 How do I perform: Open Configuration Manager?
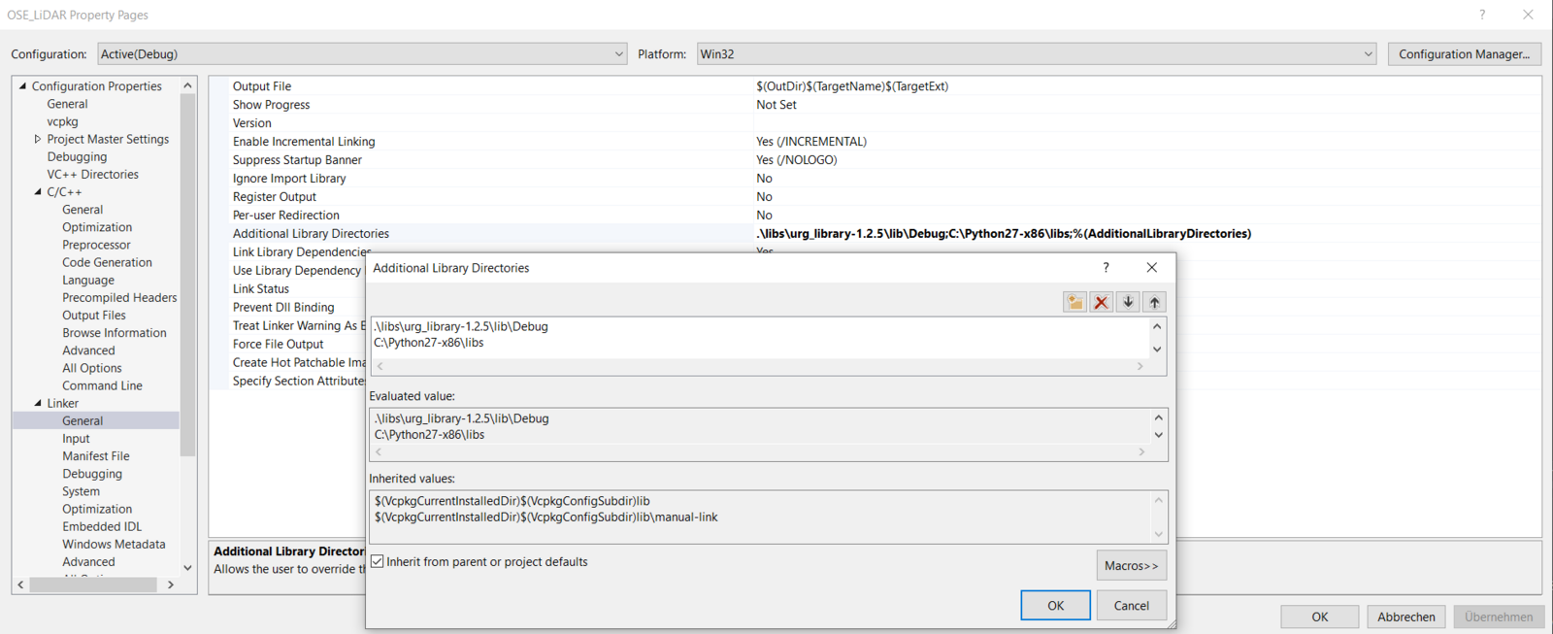click(1464, 54)
